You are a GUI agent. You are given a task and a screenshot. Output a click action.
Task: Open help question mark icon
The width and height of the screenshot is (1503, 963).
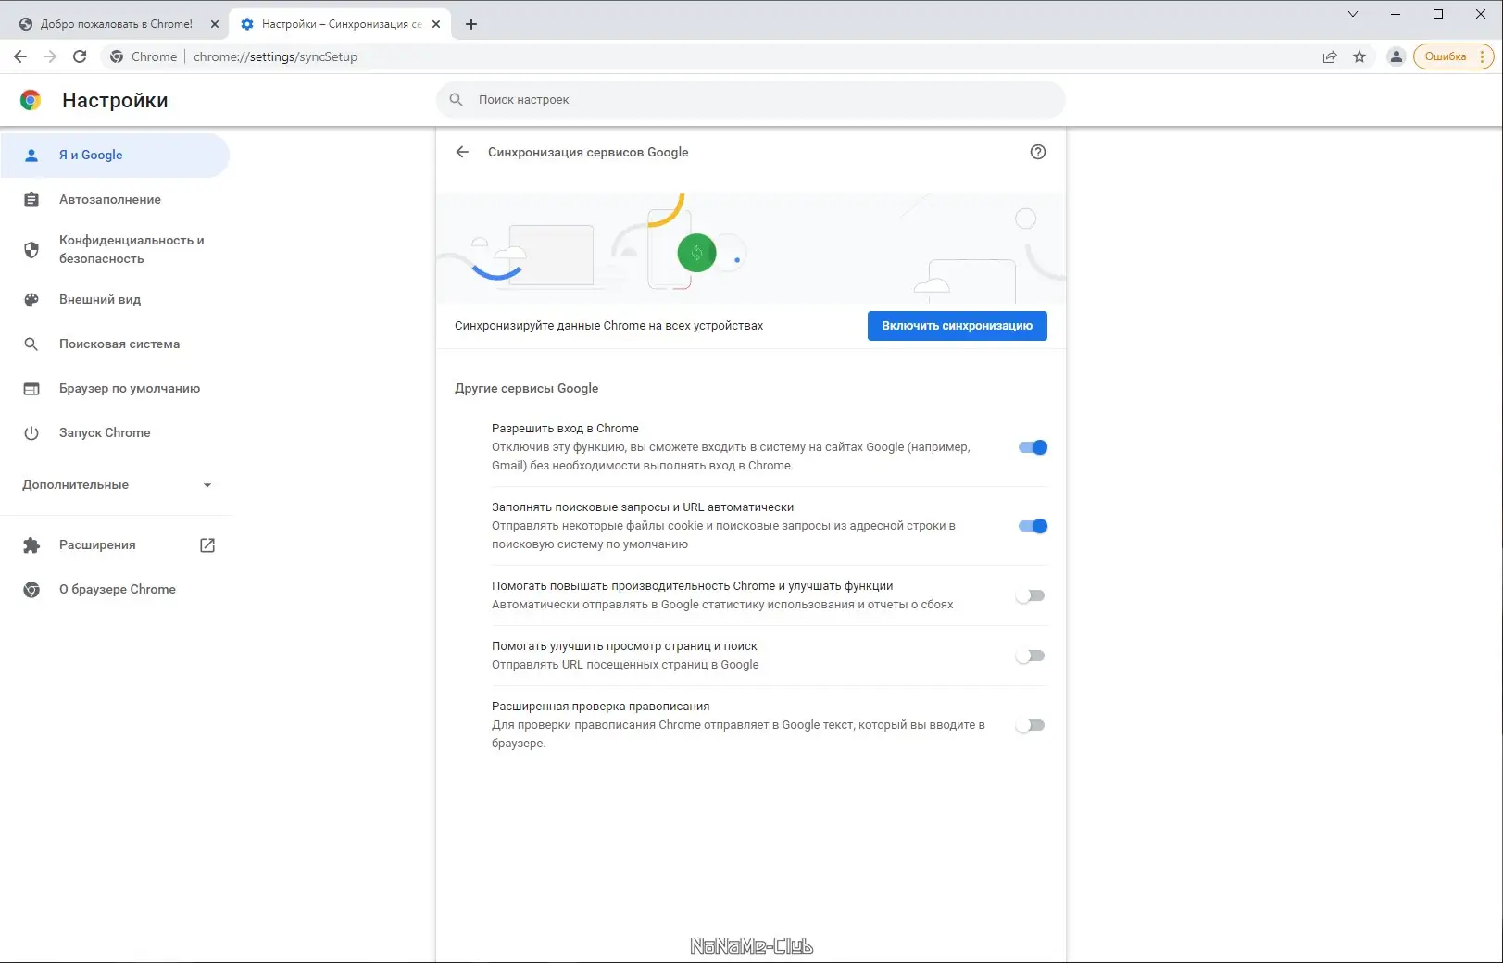[1038, 152]
